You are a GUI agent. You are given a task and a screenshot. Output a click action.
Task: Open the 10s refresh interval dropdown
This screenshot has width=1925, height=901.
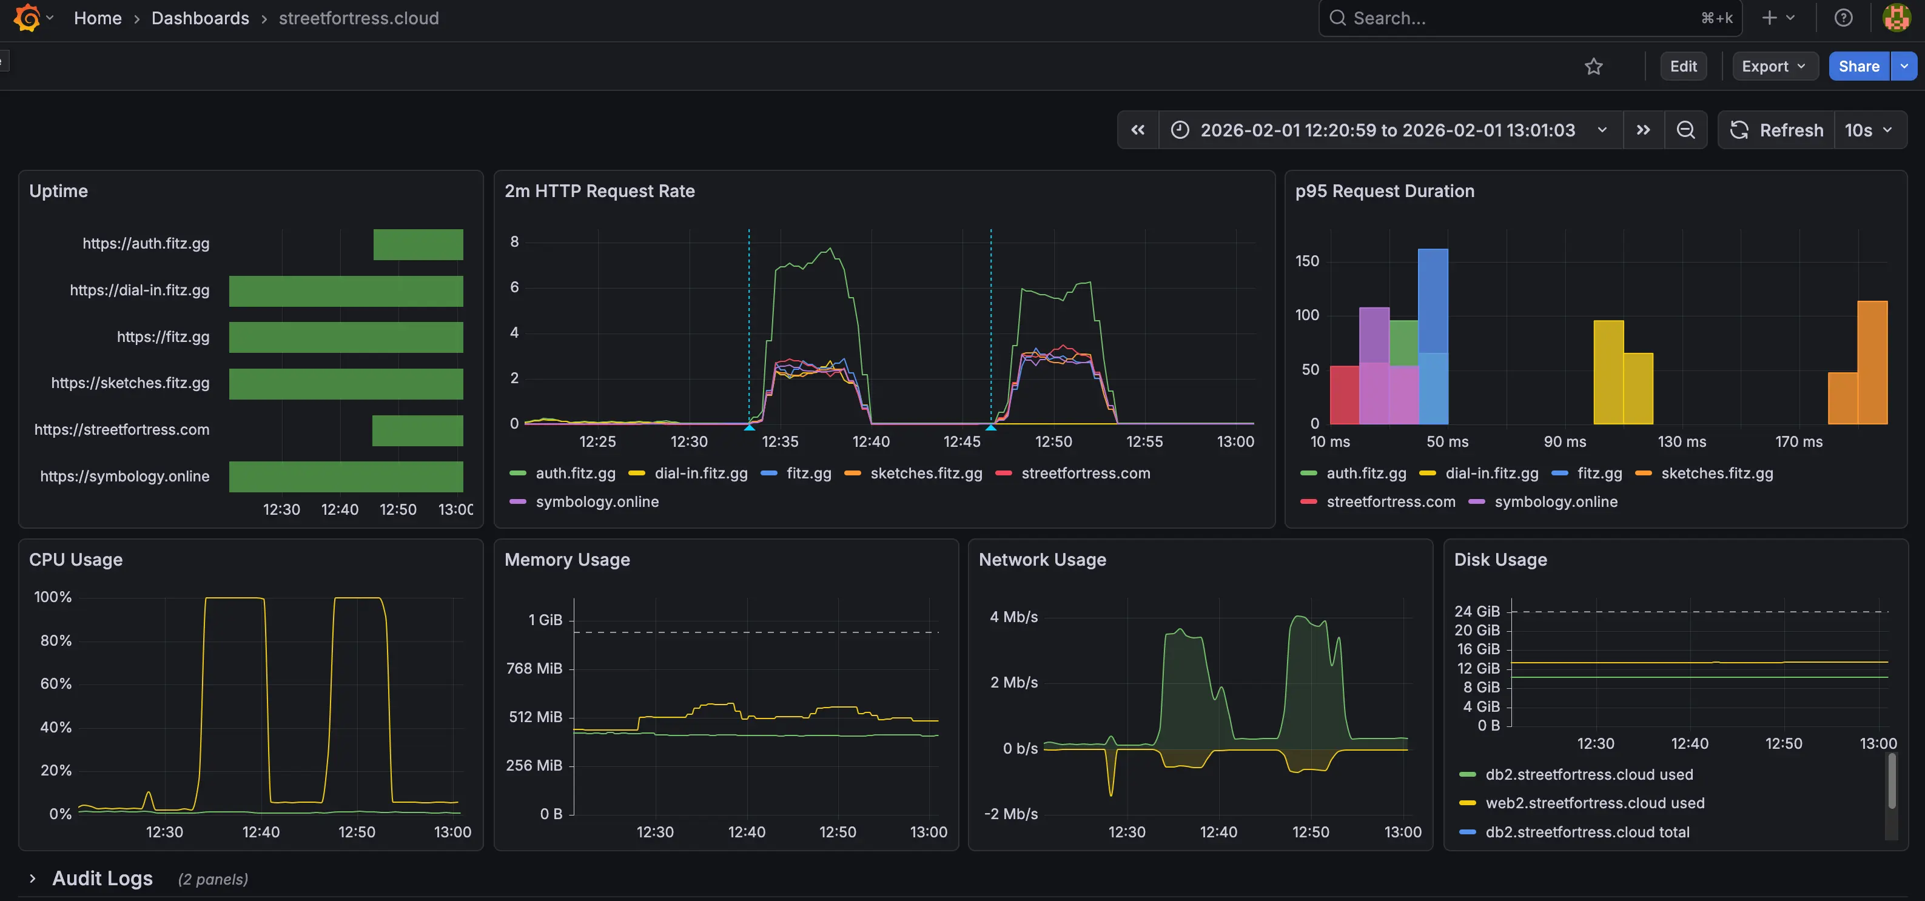point(1867,130)
